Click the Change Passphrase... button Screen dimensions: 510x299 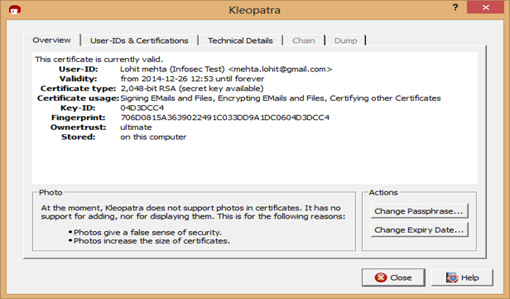(x=419, y=211)
